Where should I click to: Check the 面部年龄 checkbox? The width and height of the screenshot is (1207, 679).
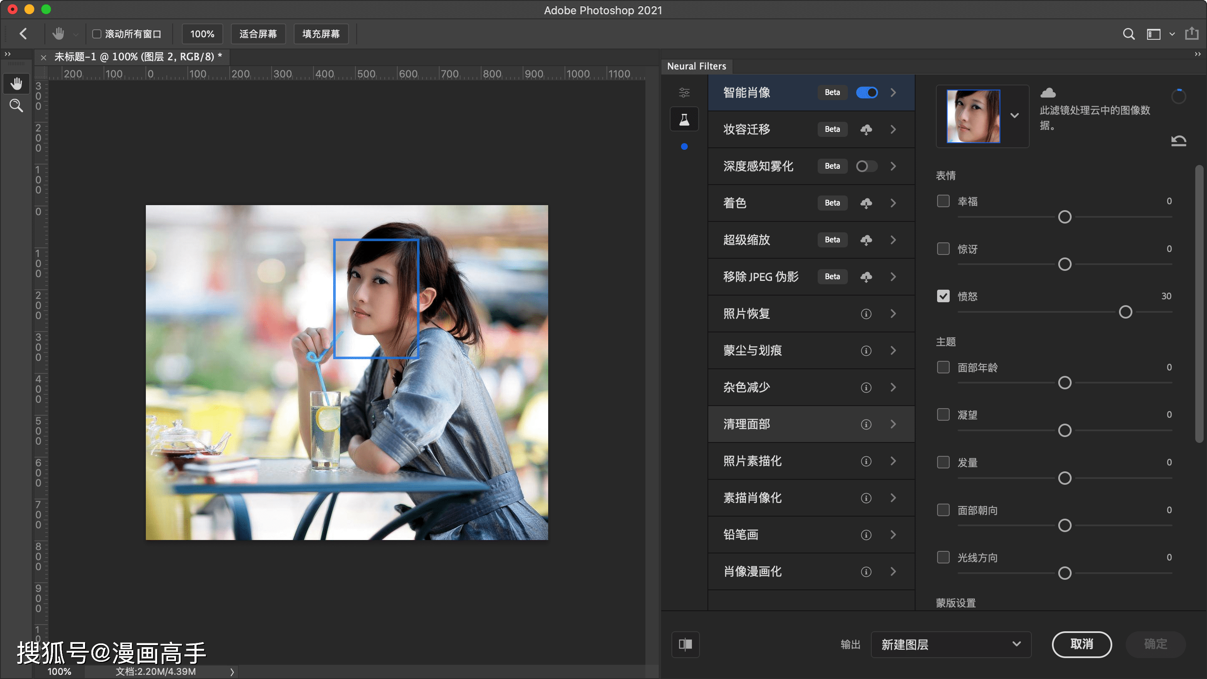(x=943, y=367)
